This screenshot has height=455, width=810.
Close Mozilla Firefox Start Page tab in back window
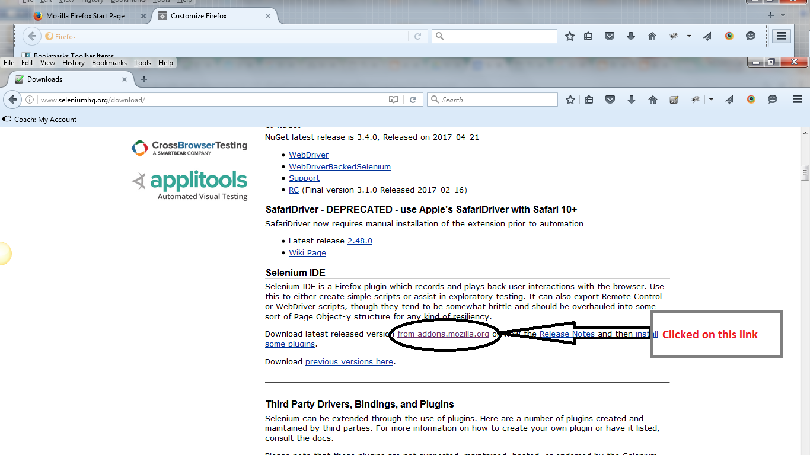pos(143,16)
